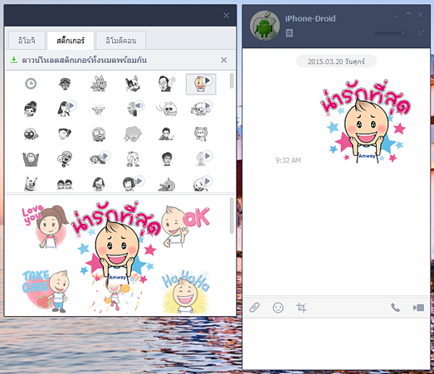The width and height of the screenshot is (434, 374).
Task: Select the black-patched bulldog sticker pack
Action: coord(132,84)
